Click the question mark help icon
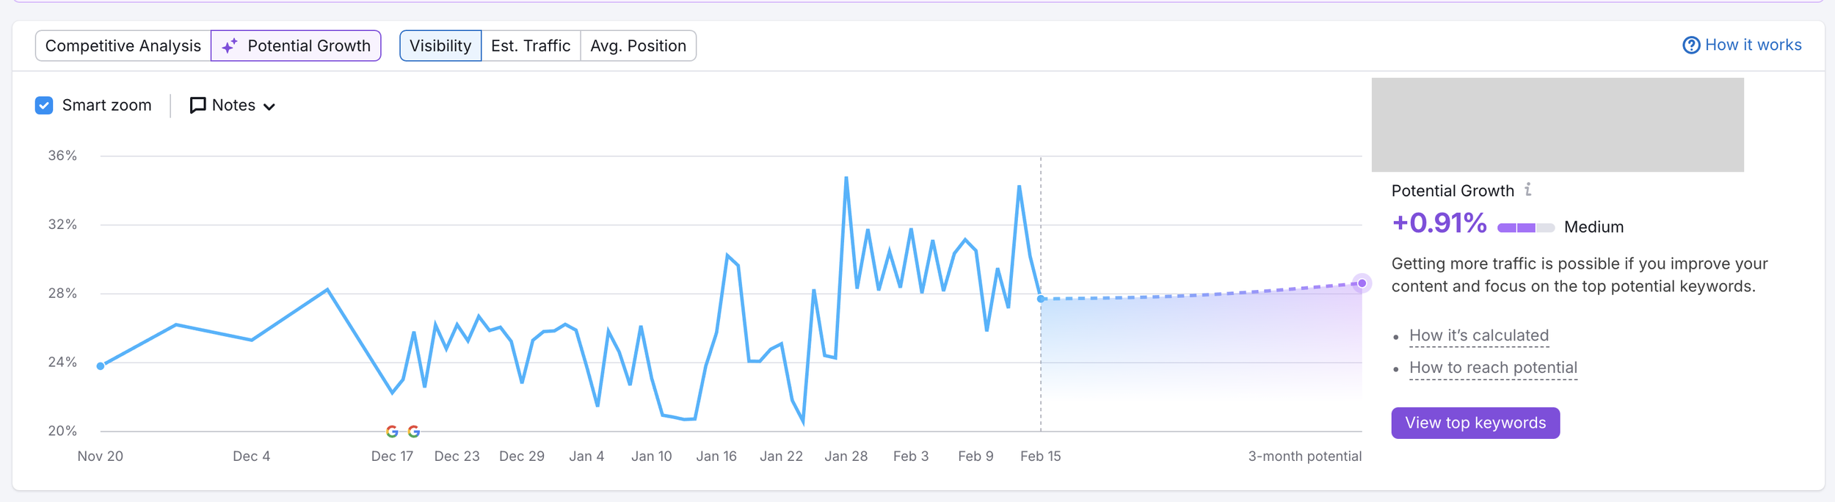 pyautogui.click(x=1691, y=46)
